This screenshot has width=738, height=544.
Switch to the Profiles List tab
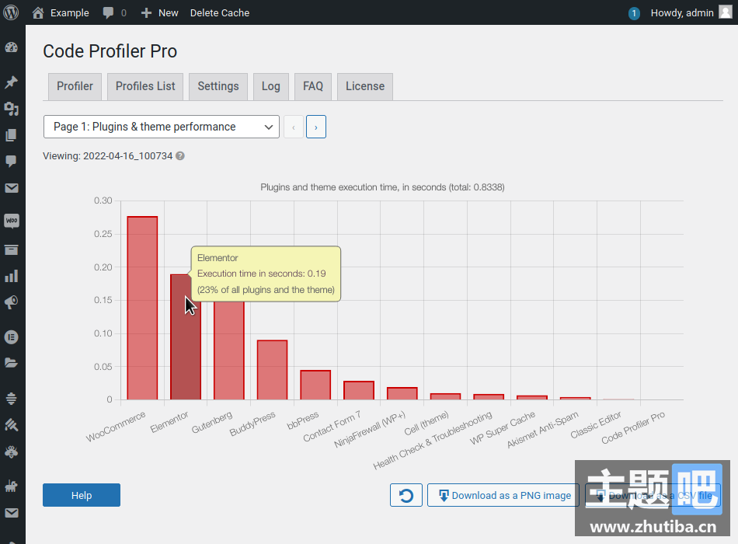point(145,86)
